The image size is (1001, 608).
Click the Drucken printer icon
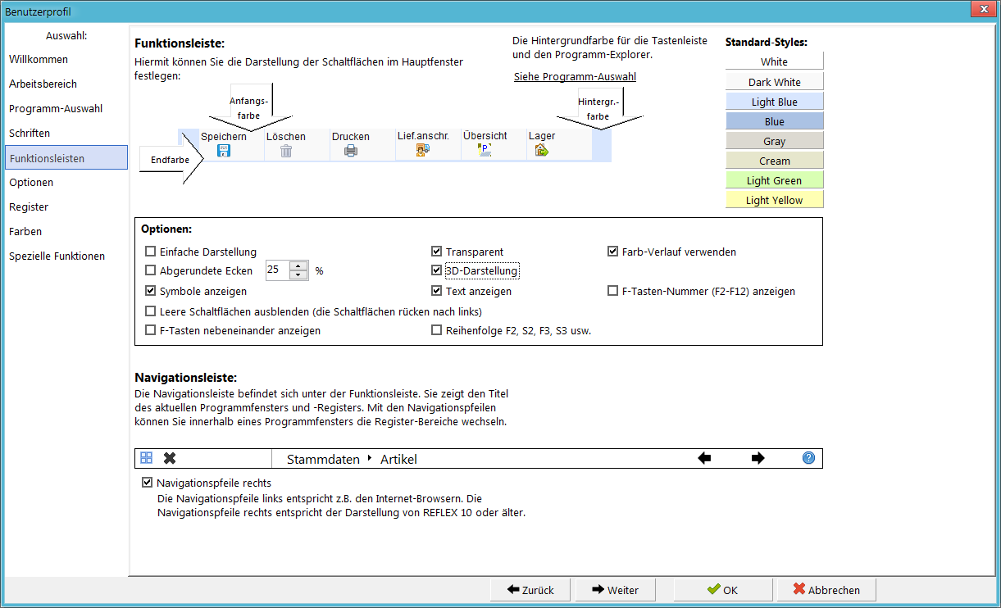pos(351,151)
